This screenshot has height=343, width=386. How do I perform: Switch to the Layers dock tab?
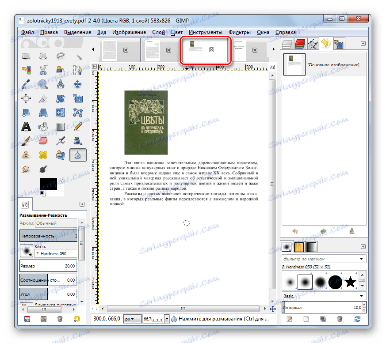287,45
